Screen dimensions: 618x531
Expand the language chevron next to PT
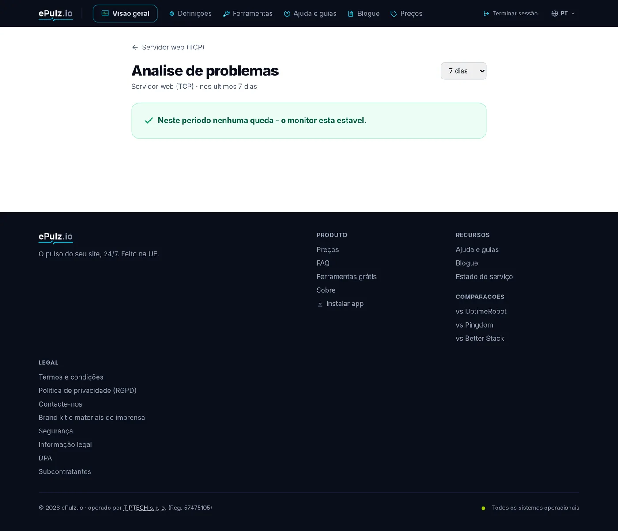click(x=573, y=14)
